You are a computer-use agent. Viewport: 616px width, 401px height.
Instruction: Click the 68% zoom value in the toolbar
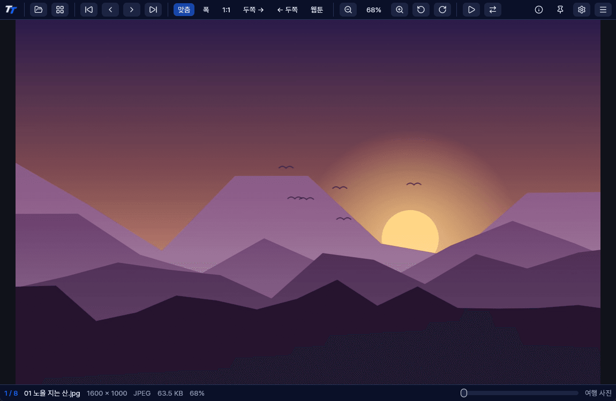[373, 10]
